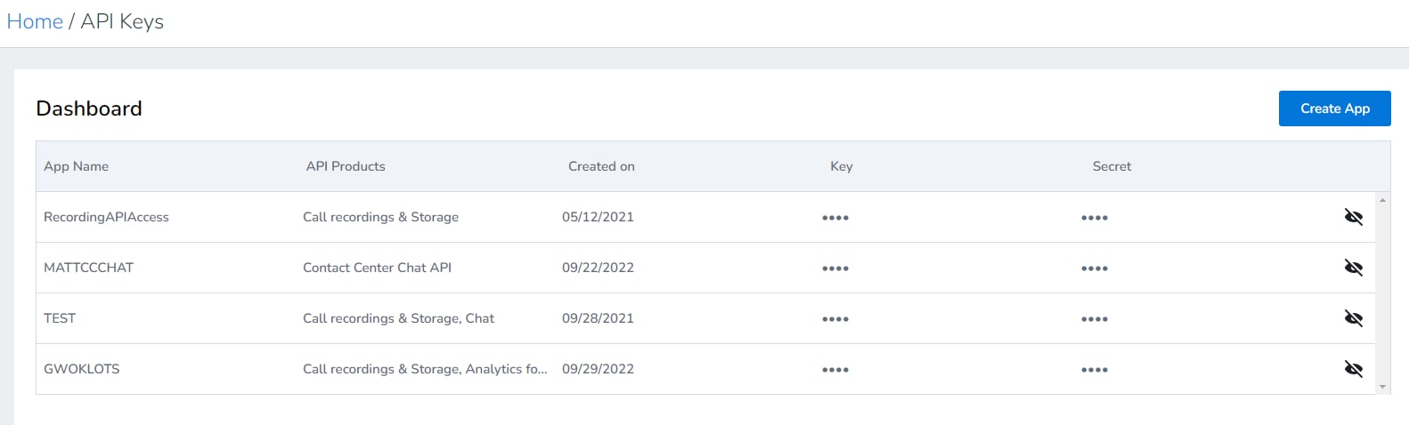Click the masked secret dots for GWOKLOTS
This screenshot has width=1409, height=425.
(1095, 370)
